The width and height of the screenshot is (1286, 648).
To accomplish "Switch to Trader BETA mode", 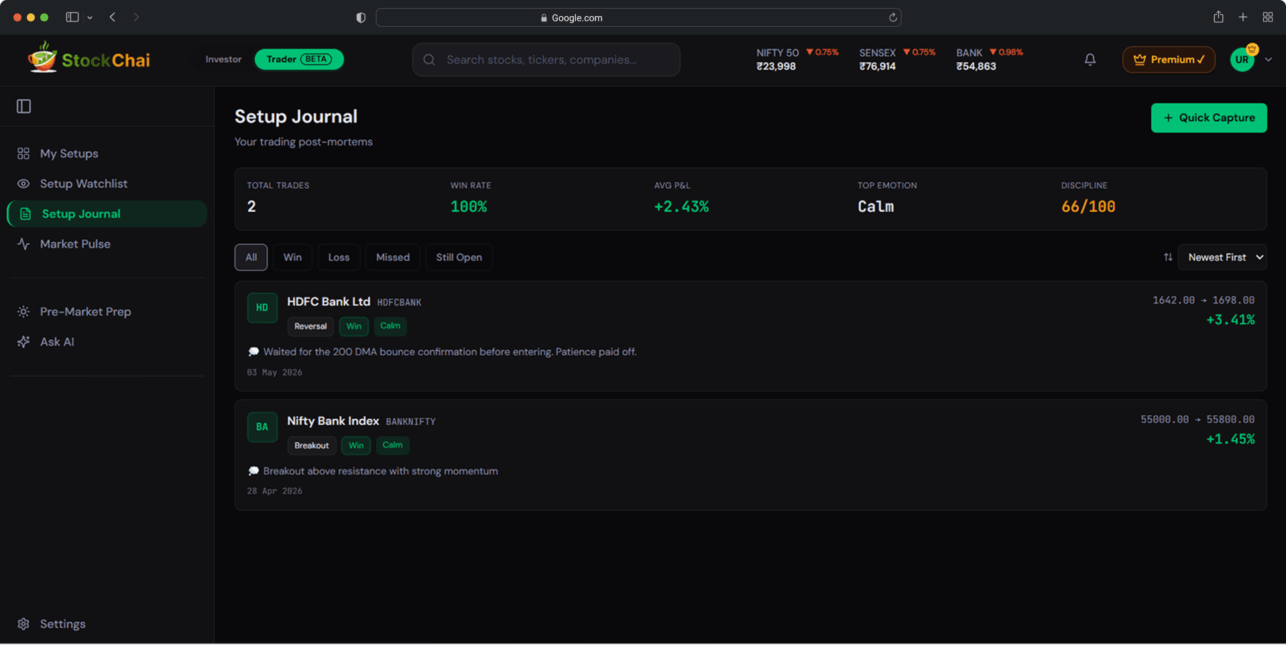I will [x=299, y=59].
